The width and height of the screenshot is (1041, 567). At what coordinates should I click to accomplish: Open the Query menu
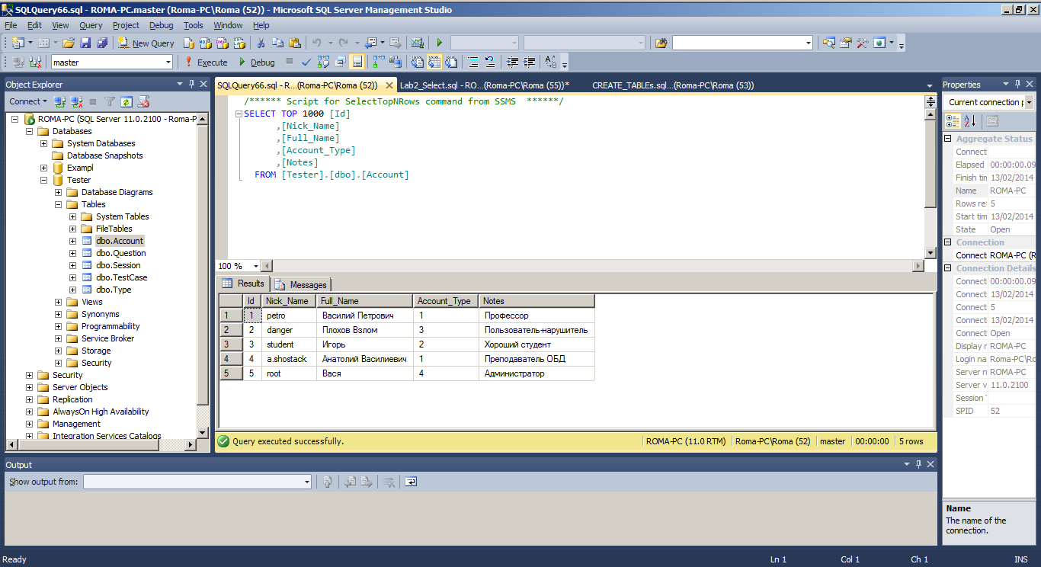click(91, 25)
